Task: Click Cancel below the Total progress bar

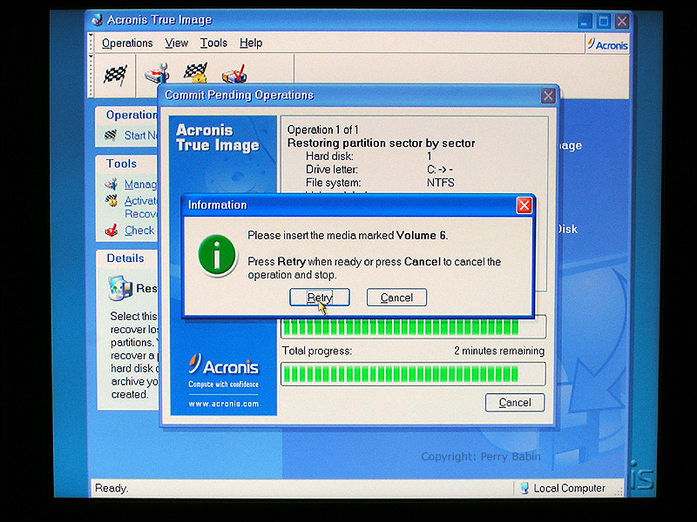Action: (515, 403)
